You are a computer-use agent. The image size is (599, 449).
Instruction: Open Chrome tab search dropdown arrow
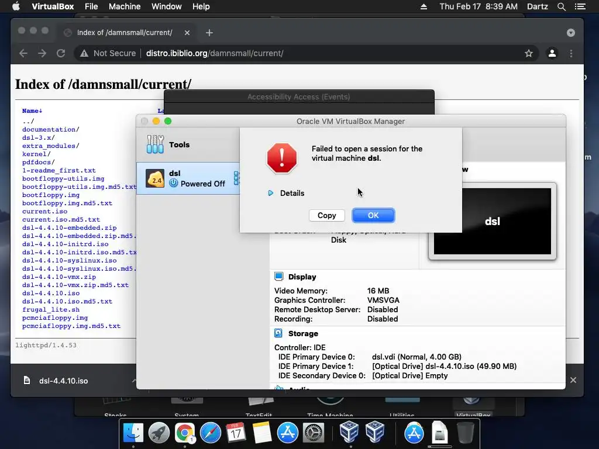571,33
